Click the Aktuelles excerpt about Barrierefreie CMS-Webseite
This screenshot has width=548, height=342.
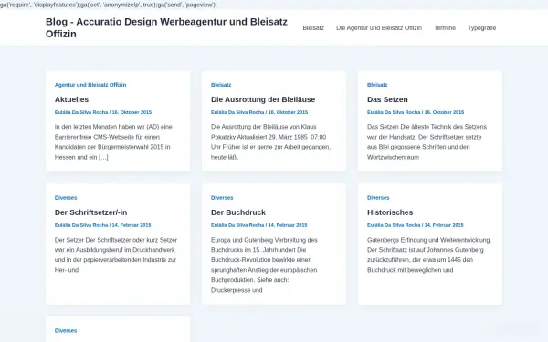click(x=113, y=141)
